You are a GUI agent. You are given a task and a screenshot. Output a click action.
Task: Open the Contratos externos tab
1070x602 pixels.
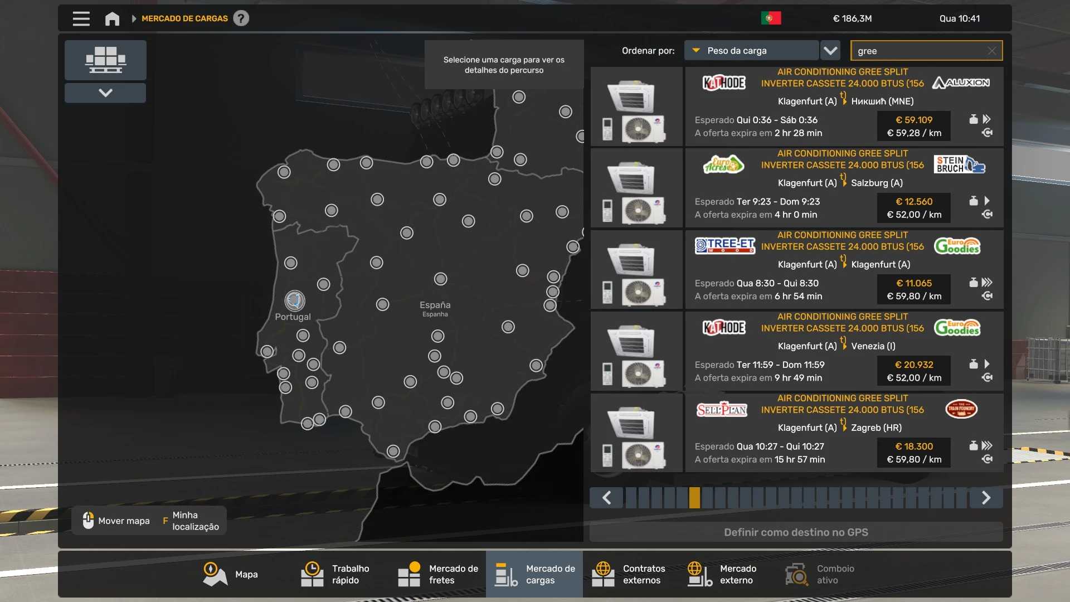630,574
